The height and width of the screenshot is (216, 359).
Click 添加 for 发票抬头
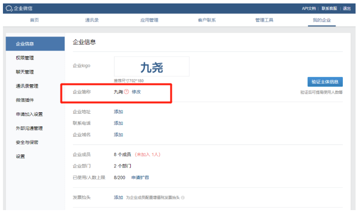pyautogui.click(x=119, y=197)
